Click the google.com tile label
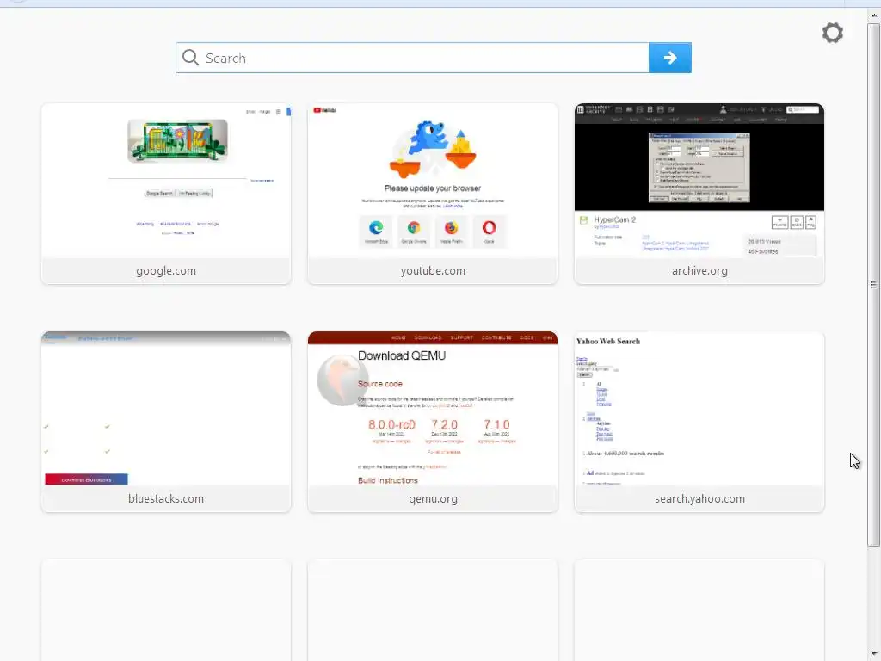Screen dimensions: 881x661 pyautogui.click(x=166, y=271)
